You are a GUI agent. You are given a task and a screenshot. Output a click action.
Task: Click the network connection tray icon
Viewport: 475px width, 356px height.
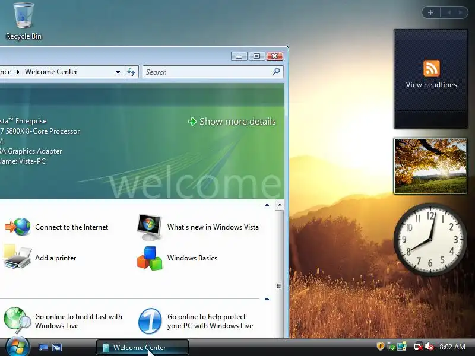(419, 347)
